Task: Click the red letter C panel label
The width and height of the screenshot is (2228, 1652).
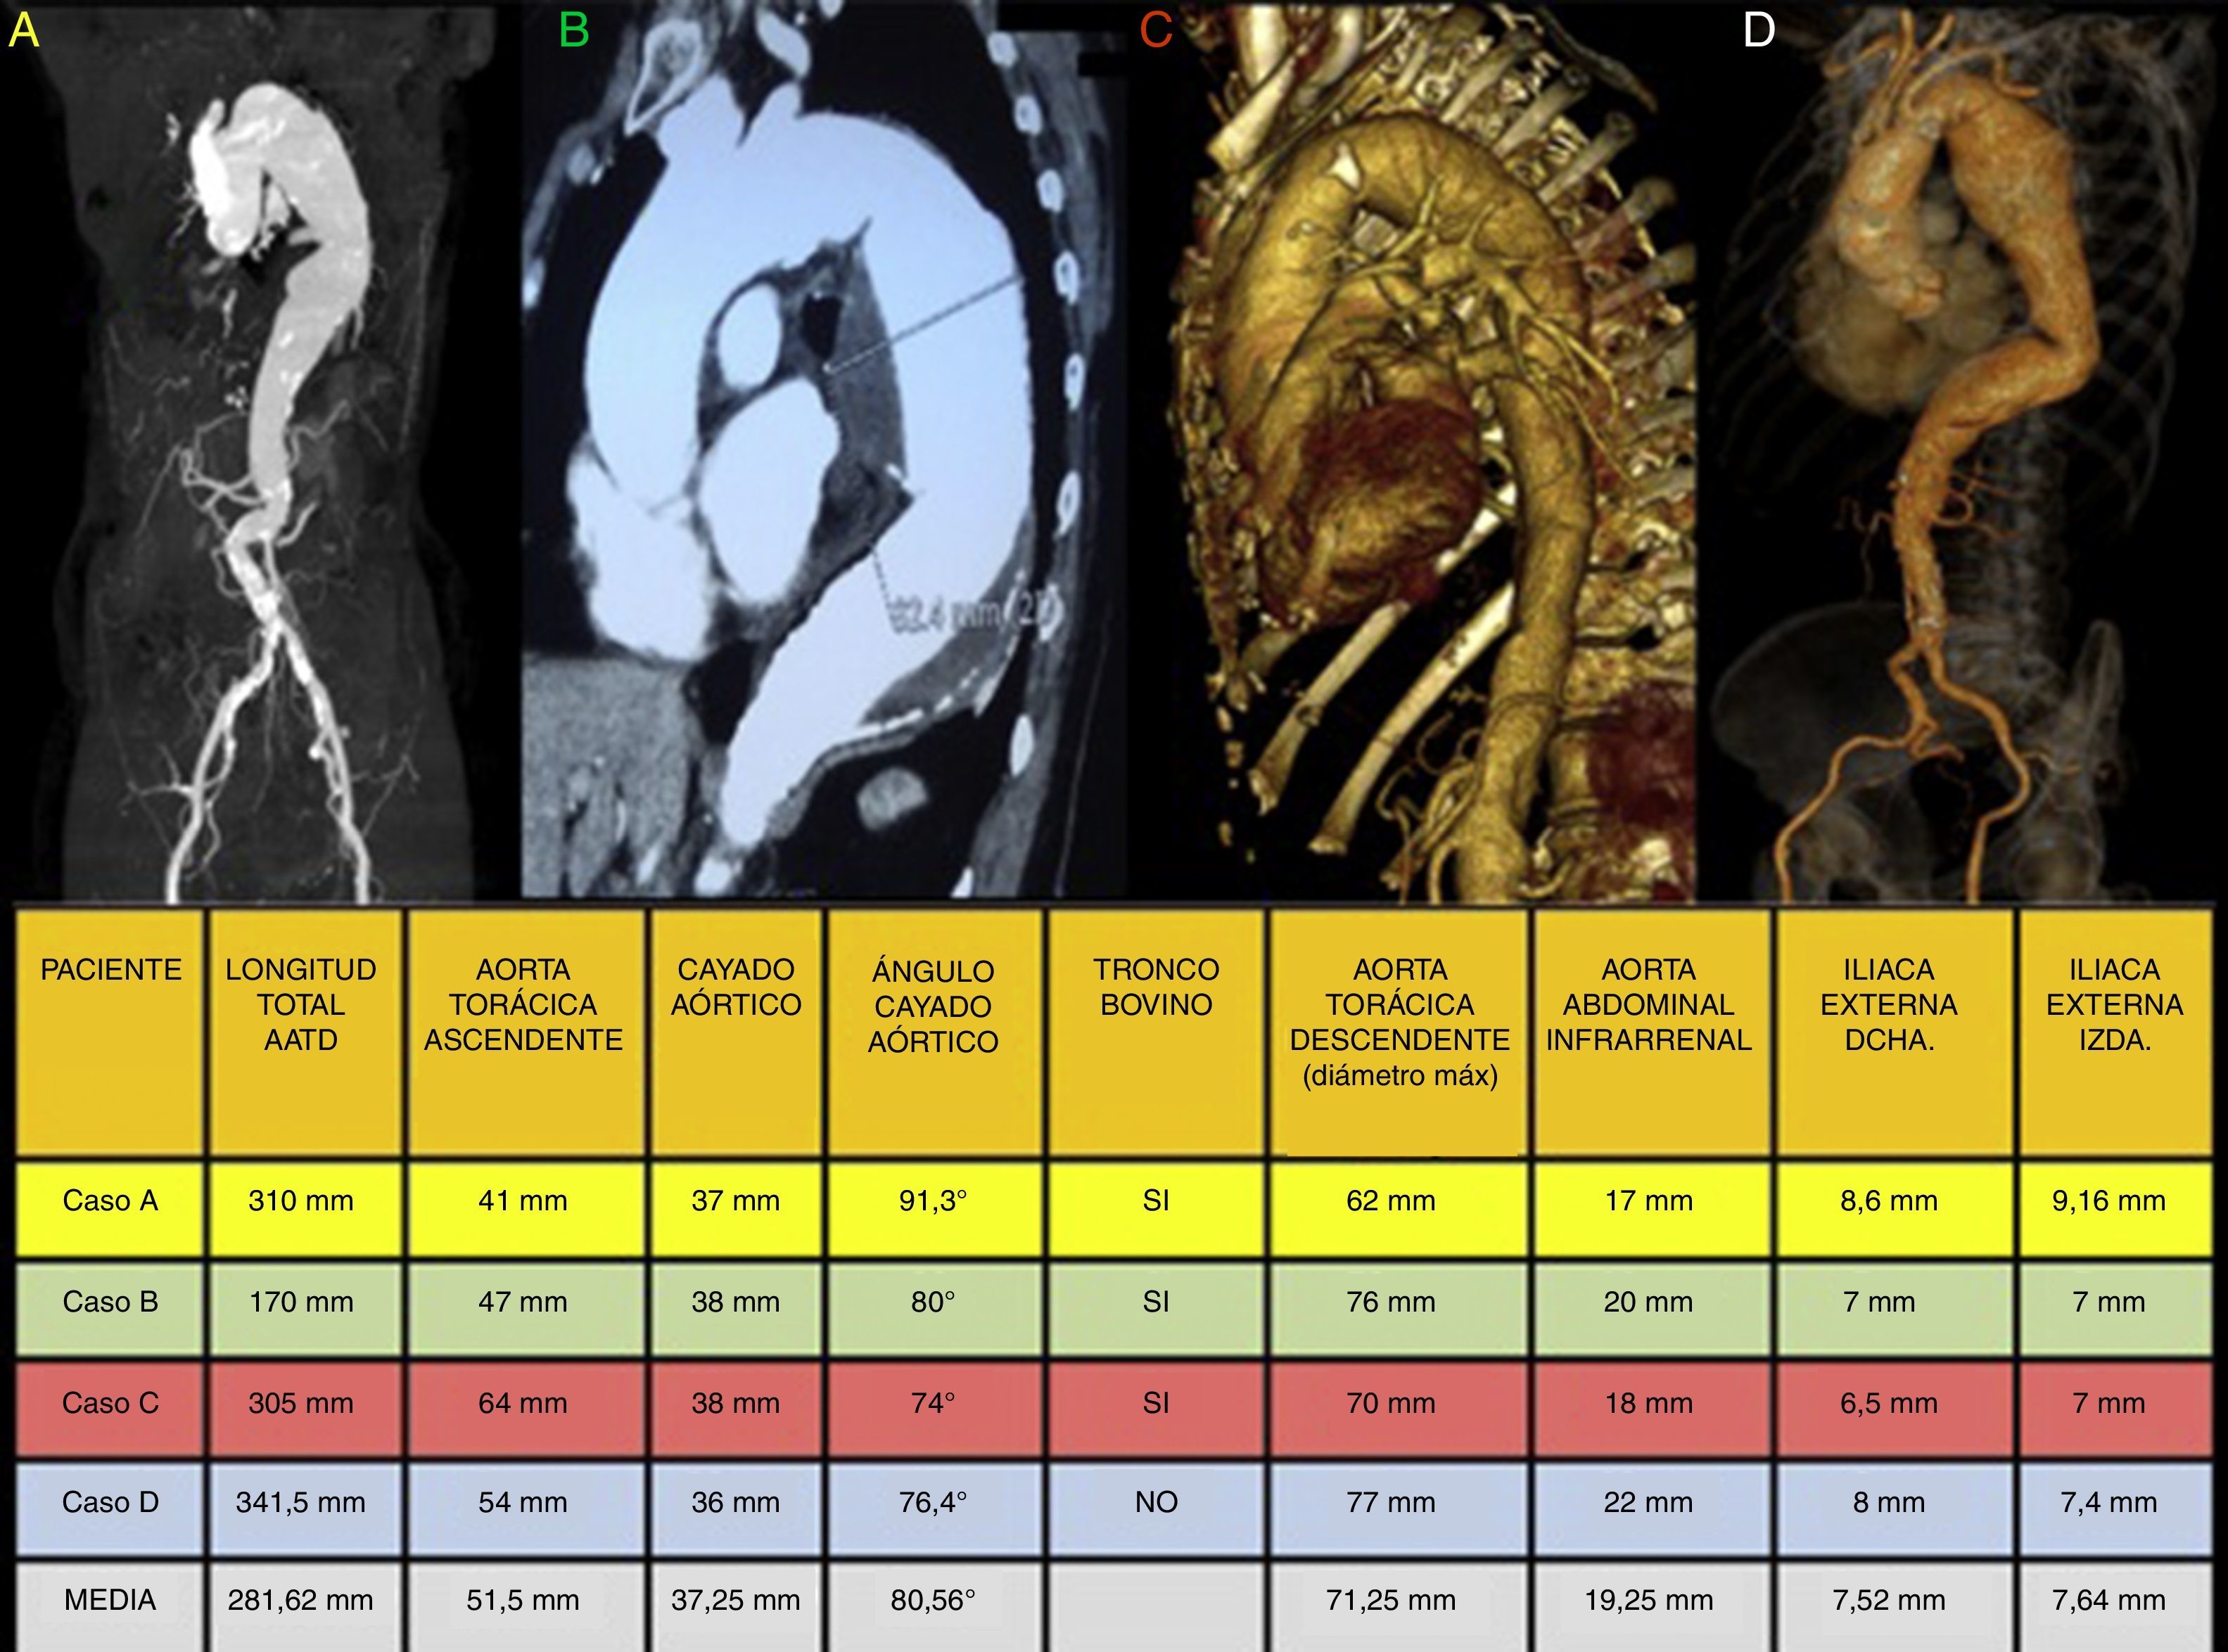Action: pyautogui.click(x=1156, y=31)
